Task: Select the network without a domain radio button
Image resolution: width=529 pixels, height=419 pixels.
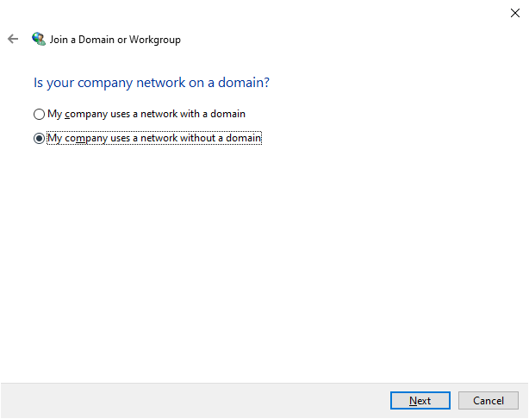Action: click(x=39, y=138)
